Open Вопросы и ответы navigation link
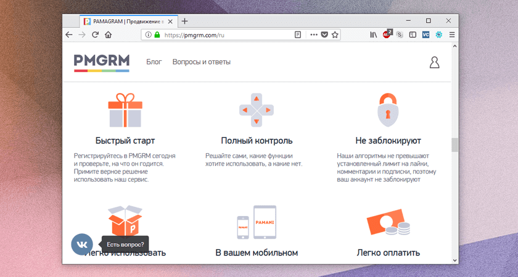 pos(202,62)
